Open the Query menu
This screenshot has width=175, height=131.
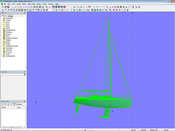tap(39, 4)
